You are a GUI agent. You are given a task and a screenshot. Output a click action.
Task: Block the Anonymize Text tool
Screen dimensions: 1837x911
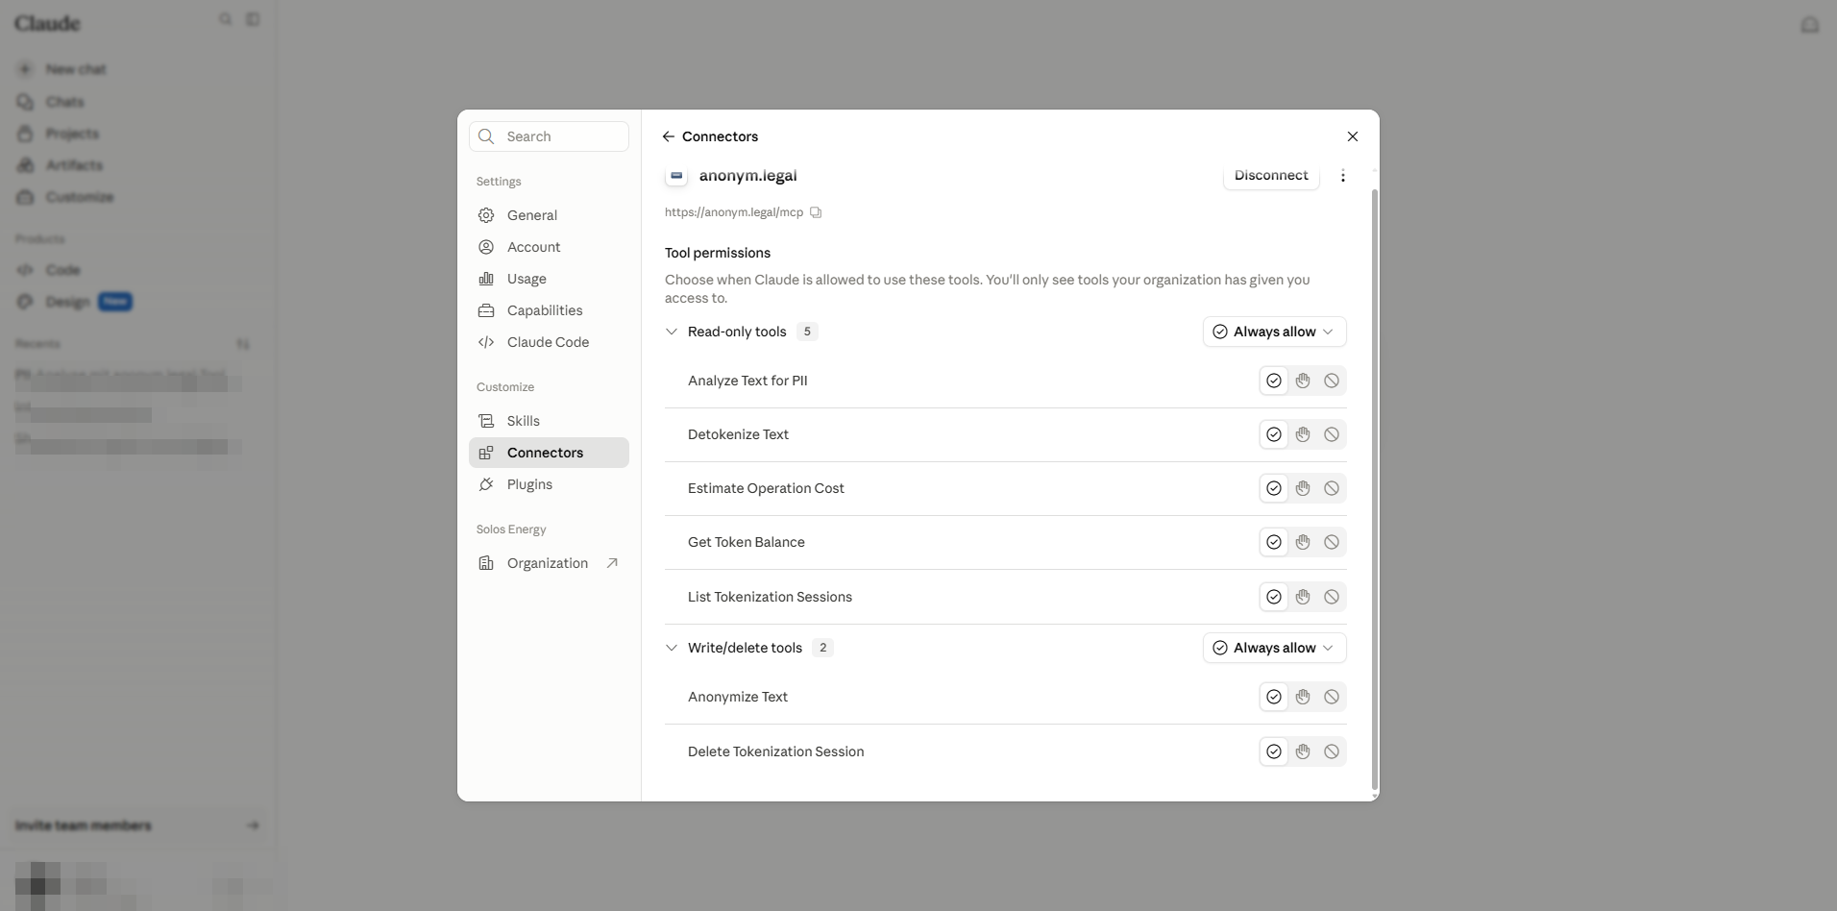tap(1332, 697)
